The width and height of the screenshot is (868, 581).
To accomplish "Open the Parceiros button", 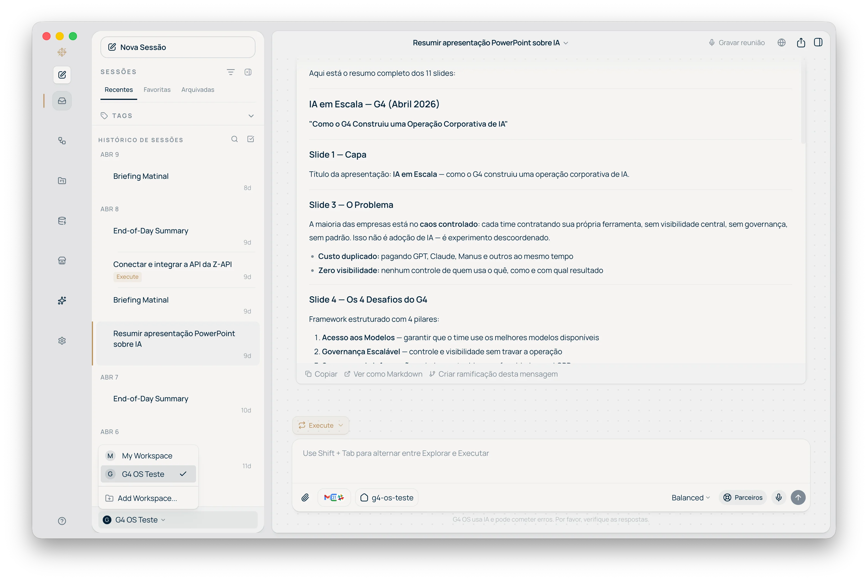I will point(743,497).
